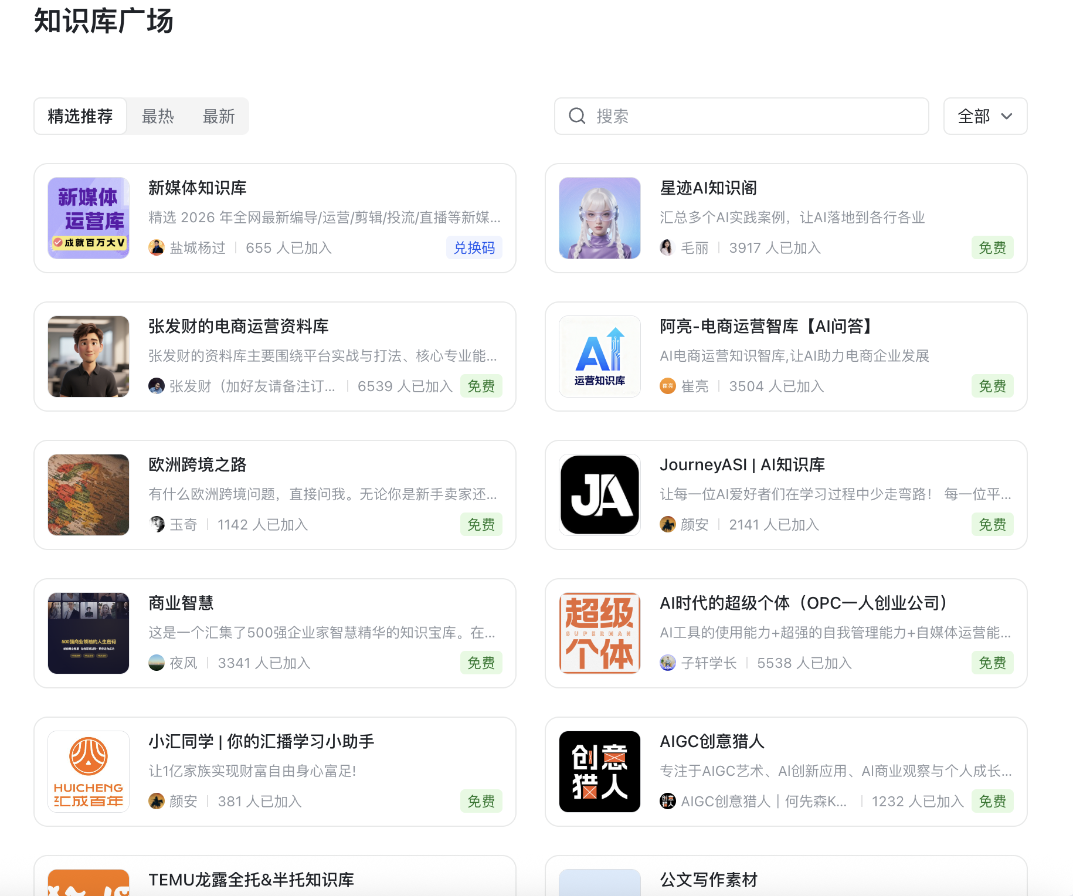
Task: Expand the 全部 category dropdown
Action: tap(984, 116)
